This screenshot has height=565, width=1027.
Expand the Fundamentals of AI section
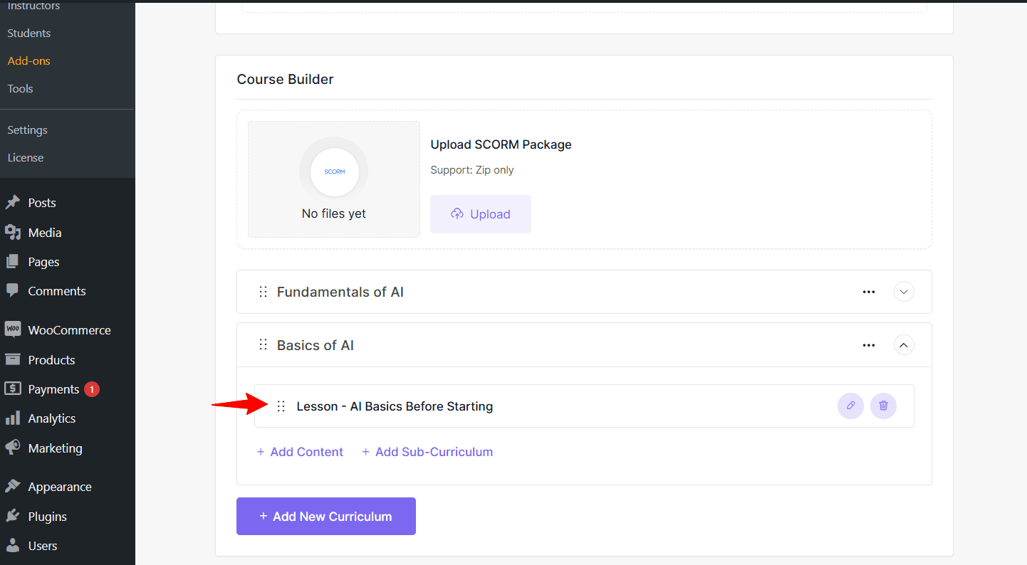click(903, 292)
